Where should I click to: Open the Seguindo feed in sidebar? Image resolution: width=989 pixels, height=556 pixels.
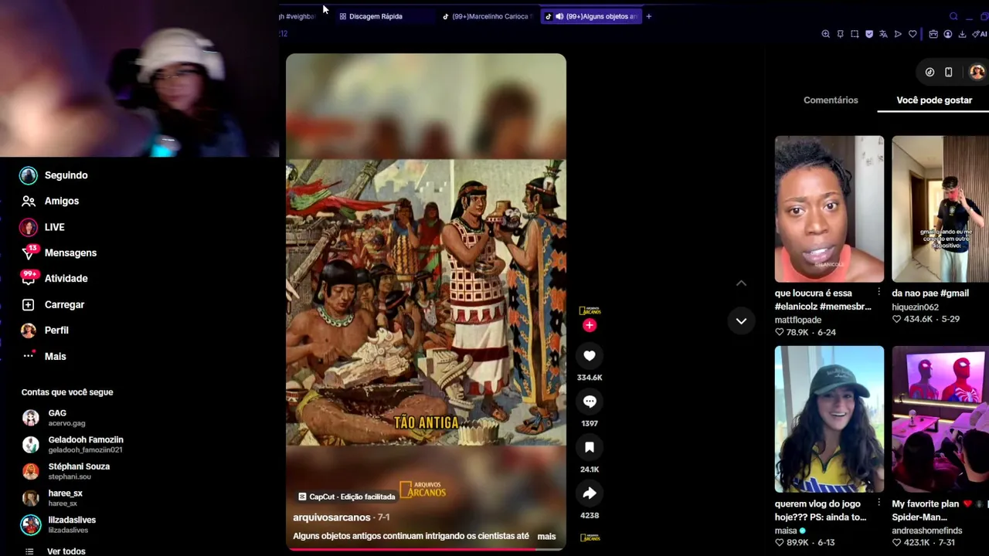pos(54,175)
